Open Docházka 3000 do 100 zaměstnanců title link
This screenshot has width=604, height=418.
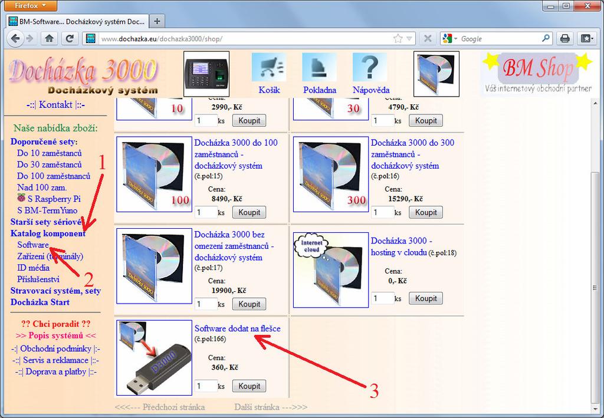pyautogui.click(x=236, y=154)
